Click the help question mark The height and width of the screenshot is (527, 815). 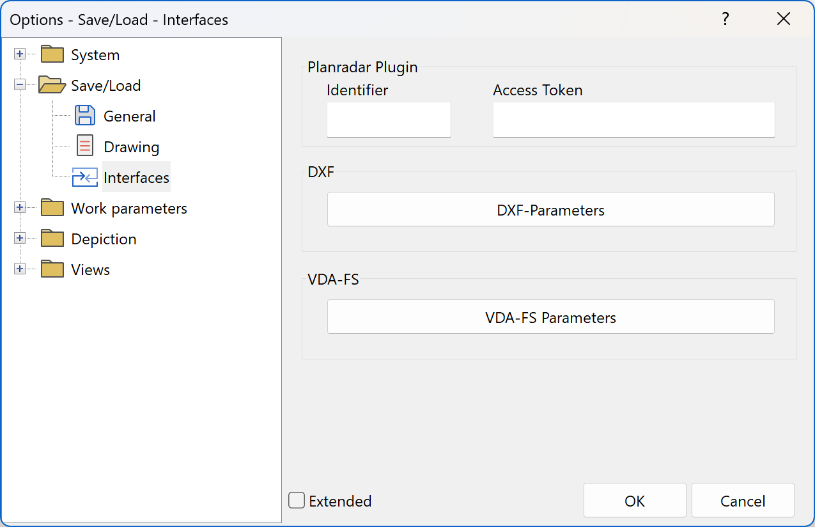[x=726, y=19]
